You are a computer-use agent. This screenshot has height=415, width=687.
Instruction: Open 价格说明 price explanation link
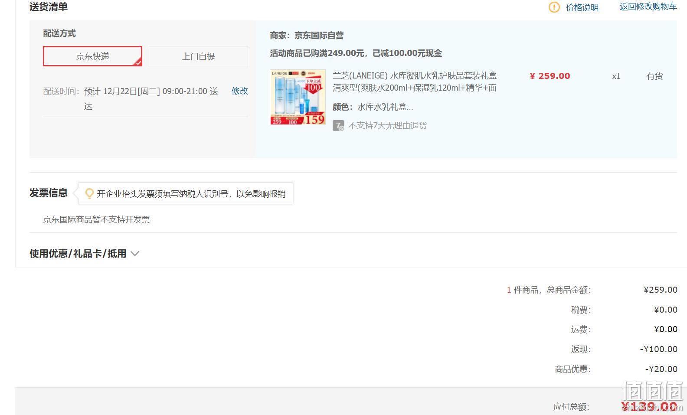pyautogui.click(x=582, y=7)
